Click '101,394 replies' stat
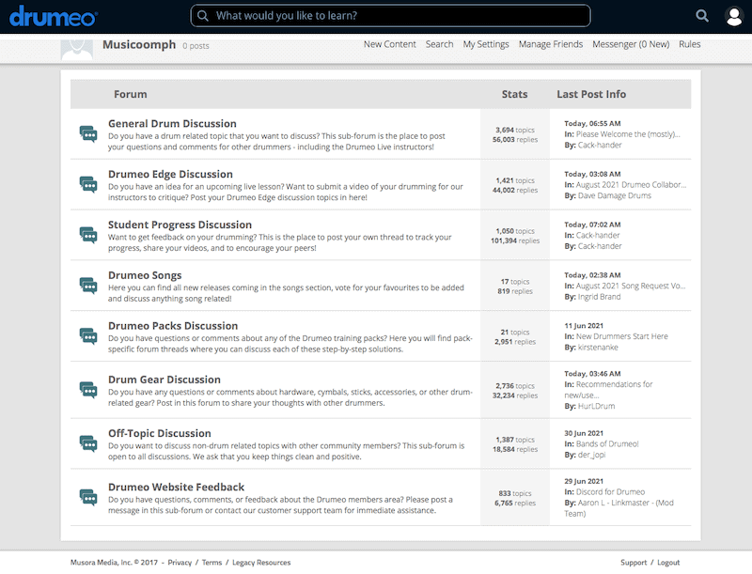 pyautogui.click(x=514, y=240)
